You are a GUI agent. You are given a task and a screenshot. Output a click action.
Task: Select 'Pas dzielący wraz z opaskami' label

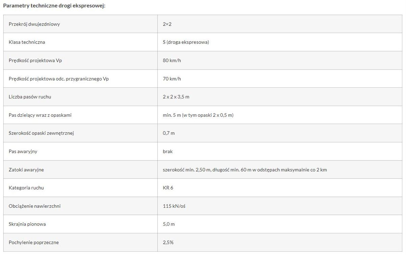40,115
